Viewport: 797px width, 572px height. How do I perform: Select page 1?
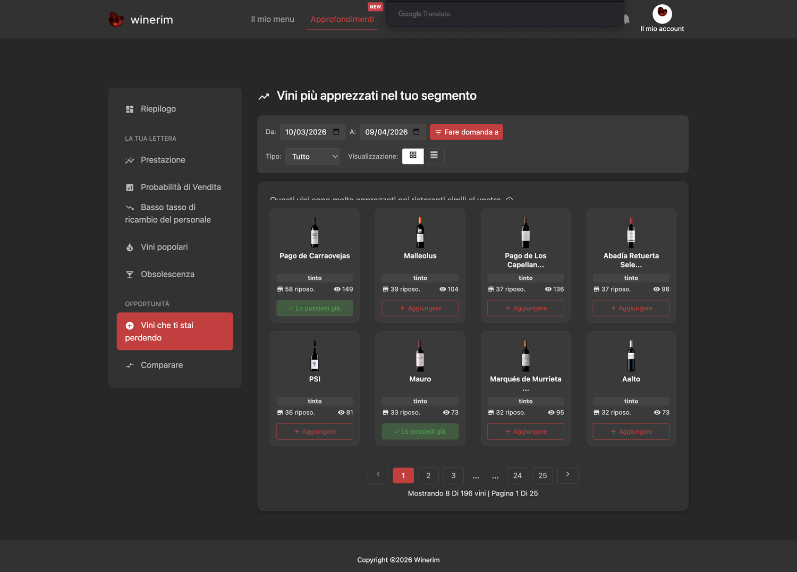click(x=403, y=475)
